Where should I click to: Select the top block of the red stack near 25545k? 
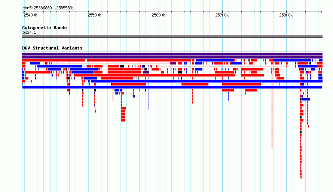tap(123, 108)
